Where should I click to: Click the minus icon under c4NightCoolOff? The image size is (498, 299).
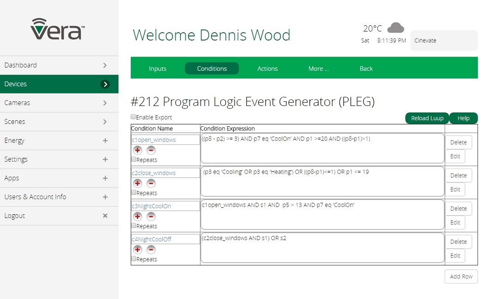click(151, 250)
